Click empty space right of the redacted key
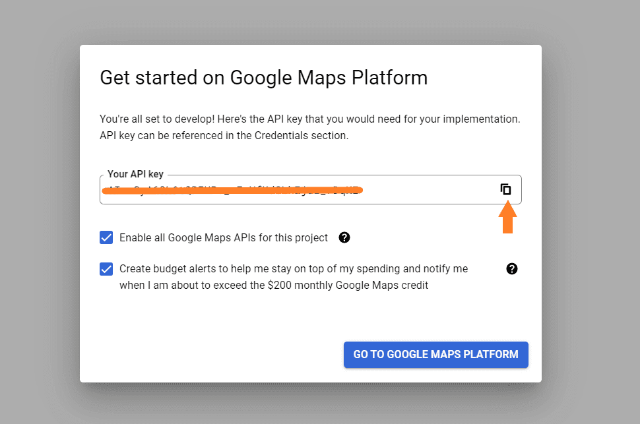 [429, 190]
